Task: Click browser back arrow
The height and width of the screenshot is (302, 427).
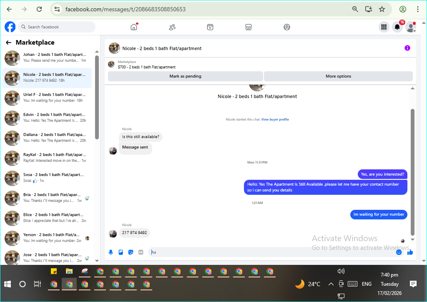Action: point(9,9)
